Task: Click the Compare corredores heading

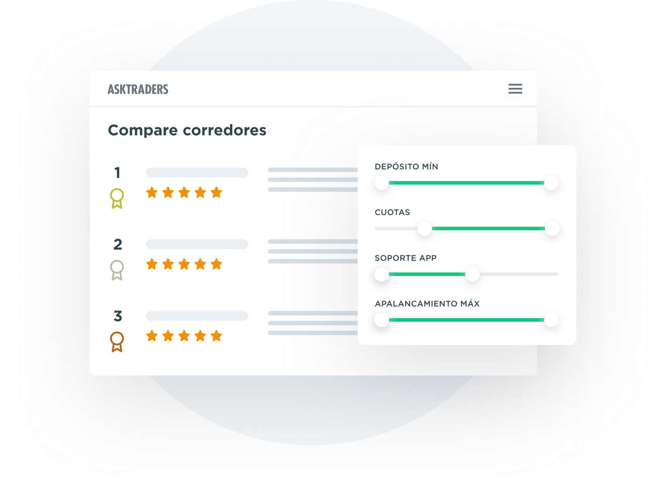Action: (x=187, y=130)
